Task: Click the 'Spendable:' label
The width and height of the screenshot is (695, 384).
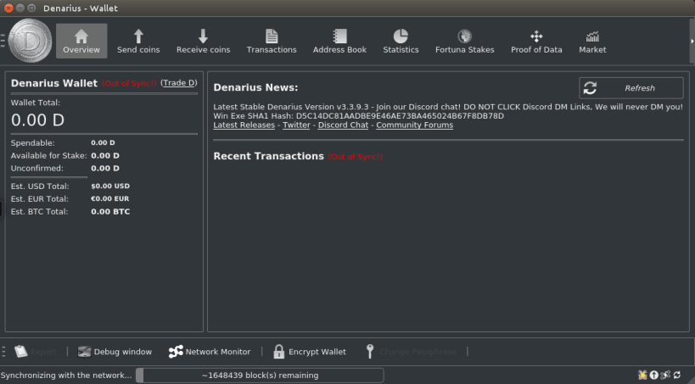Action: click(33, 142)
